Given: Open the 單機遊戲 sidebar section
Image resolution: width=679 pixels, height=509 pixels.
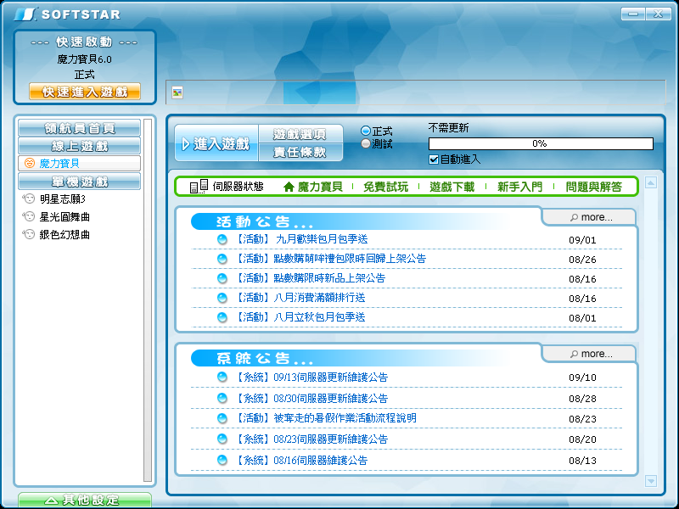Looking at the screenshot, I should click(x=79, y=182).
